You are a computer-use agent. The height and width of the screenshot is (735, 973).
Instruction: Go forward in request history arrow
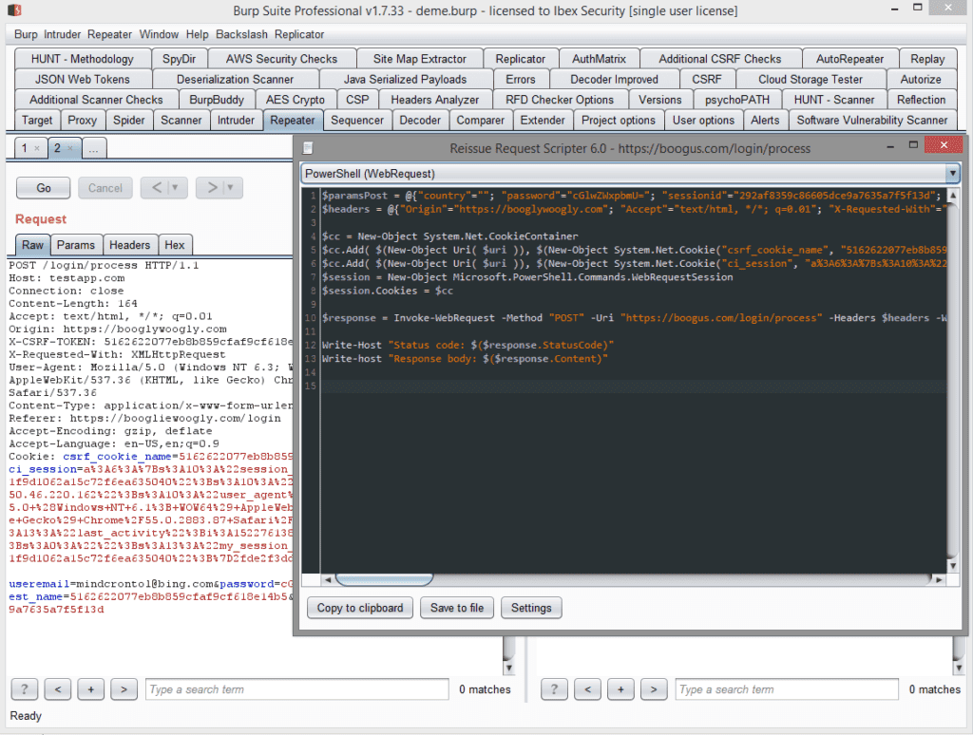tap(212, 187)
